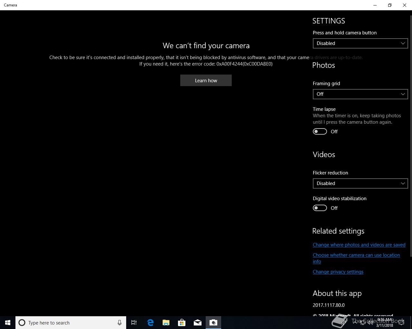Open File Explorer from taskbar
Viewport: 412px width, 329px height.
[x=166, y=323]
